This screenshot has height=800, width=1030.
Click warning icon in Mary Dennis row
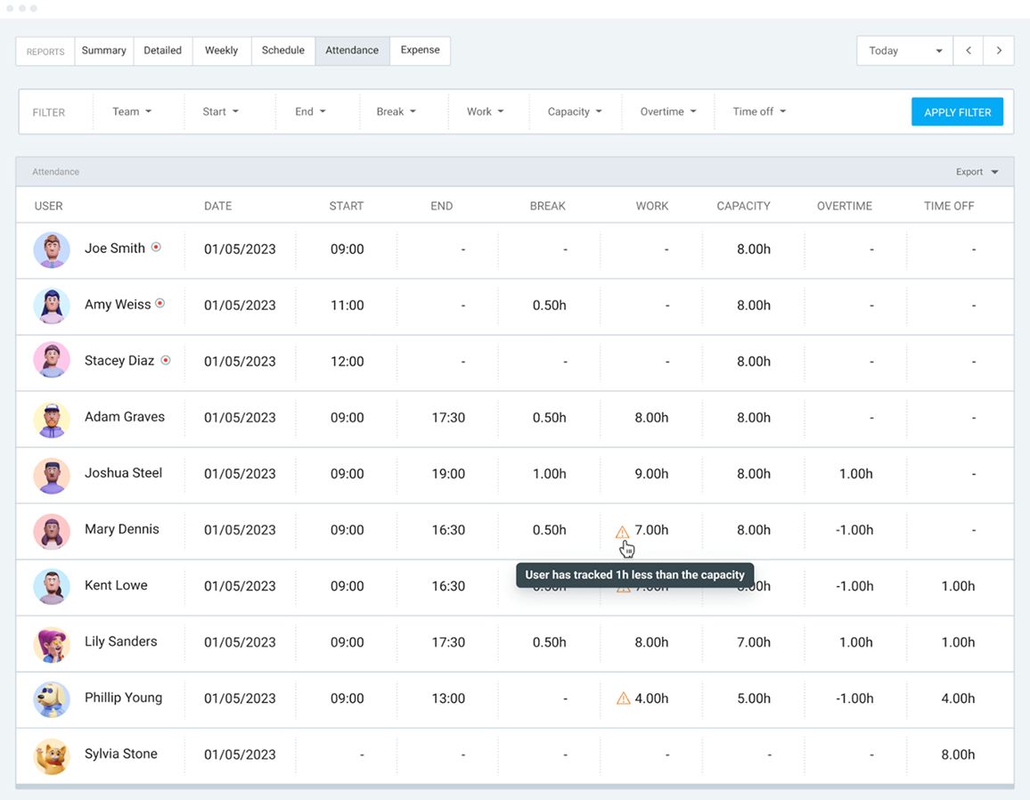point(623,532)
